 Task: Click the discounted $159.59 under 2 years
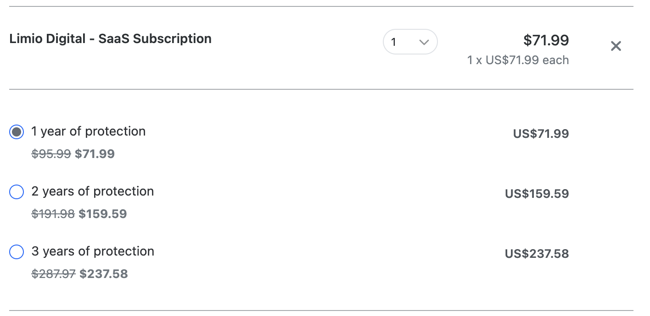(x=103, y=214)
